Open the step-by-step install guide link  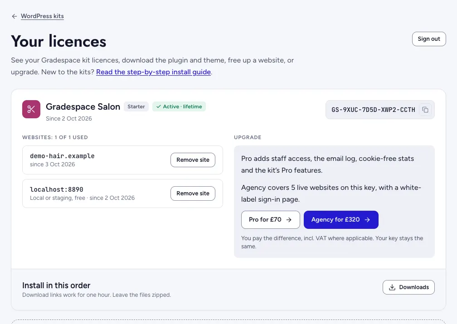[x=153, y=72]
